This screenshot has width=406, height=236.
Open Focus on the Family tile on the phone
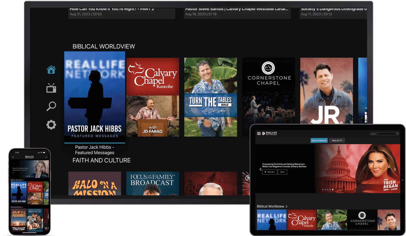[35, 220]
